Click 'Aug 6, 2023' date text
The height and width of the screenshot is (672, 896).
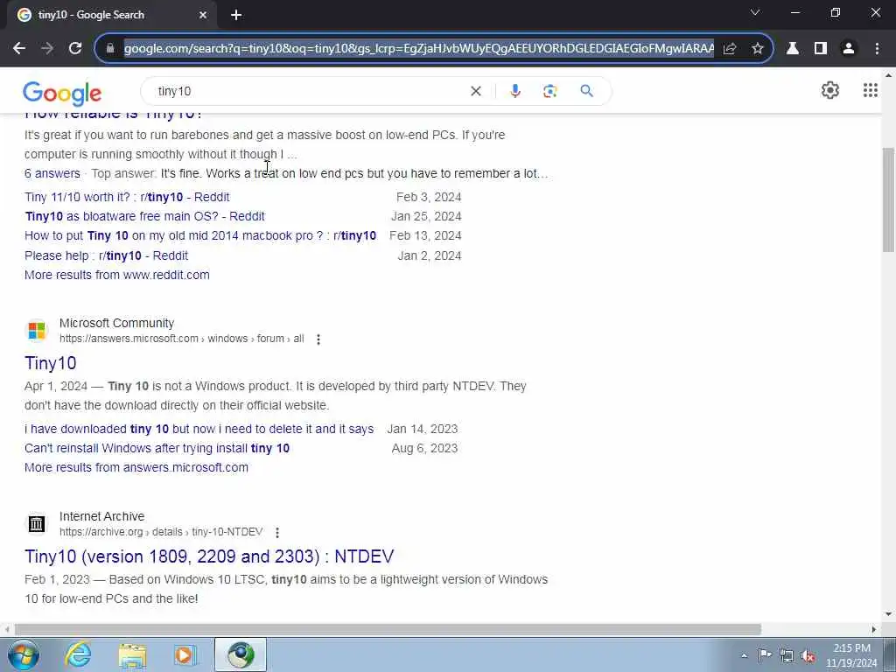pos(424,449)
